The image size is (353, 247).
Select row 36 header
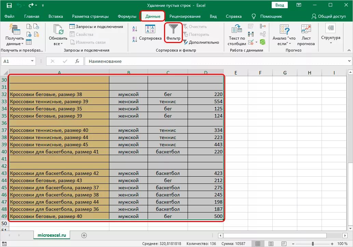[4, 123]
